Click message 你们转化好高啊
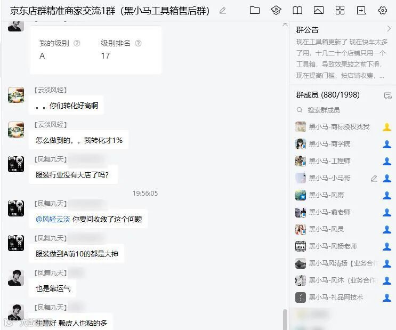The height and width of the screenshot is (330, 396). pyautogui.click(x=67, y=106)
